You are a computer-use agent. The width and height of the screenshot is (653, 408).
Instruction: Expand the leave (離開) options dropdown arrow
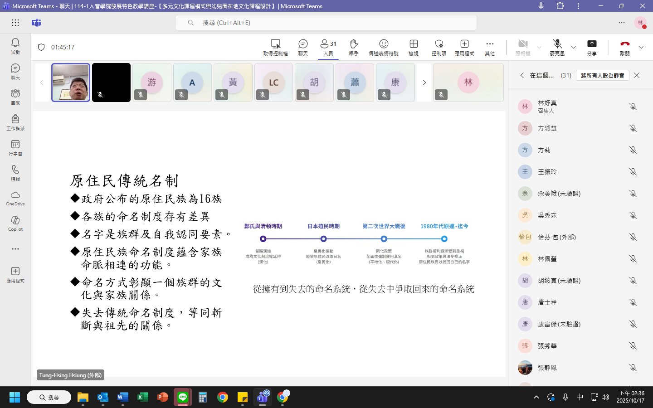(x=641, y=47)
